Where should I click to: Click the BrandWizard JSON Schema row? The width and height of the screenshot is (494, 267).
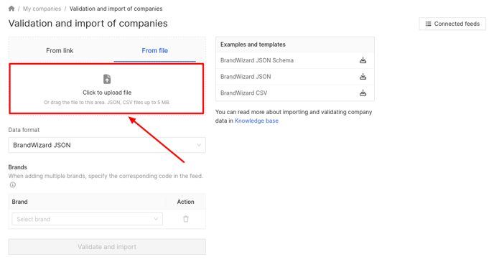295,60
